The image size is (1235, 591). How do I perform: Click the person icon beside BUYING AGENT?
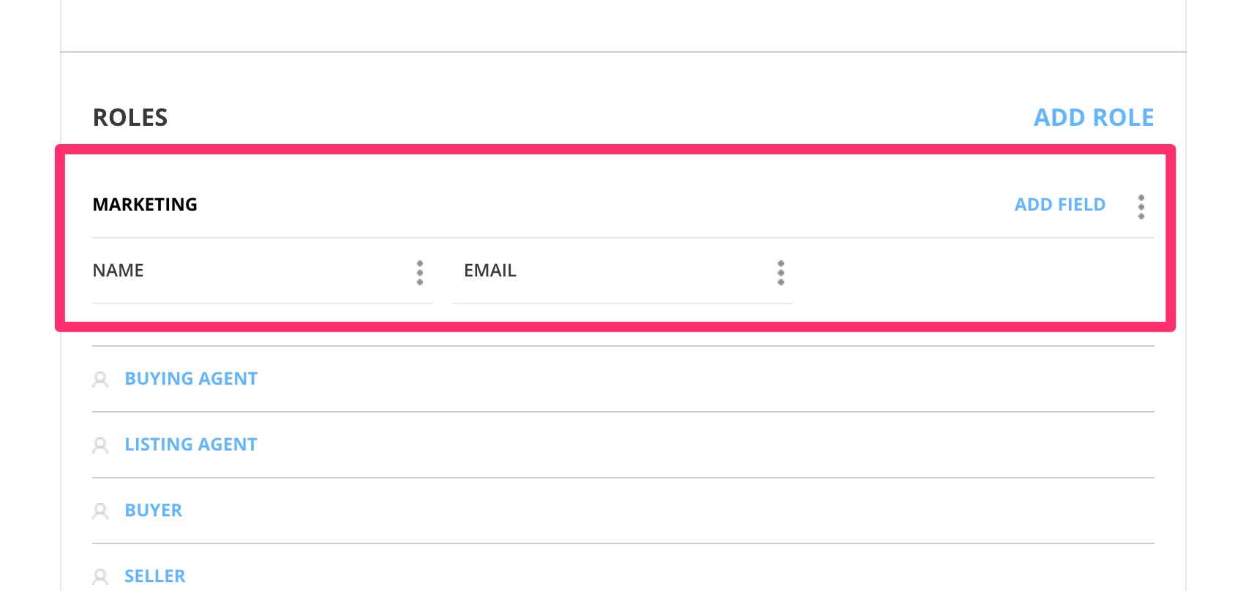pos(100,380)
